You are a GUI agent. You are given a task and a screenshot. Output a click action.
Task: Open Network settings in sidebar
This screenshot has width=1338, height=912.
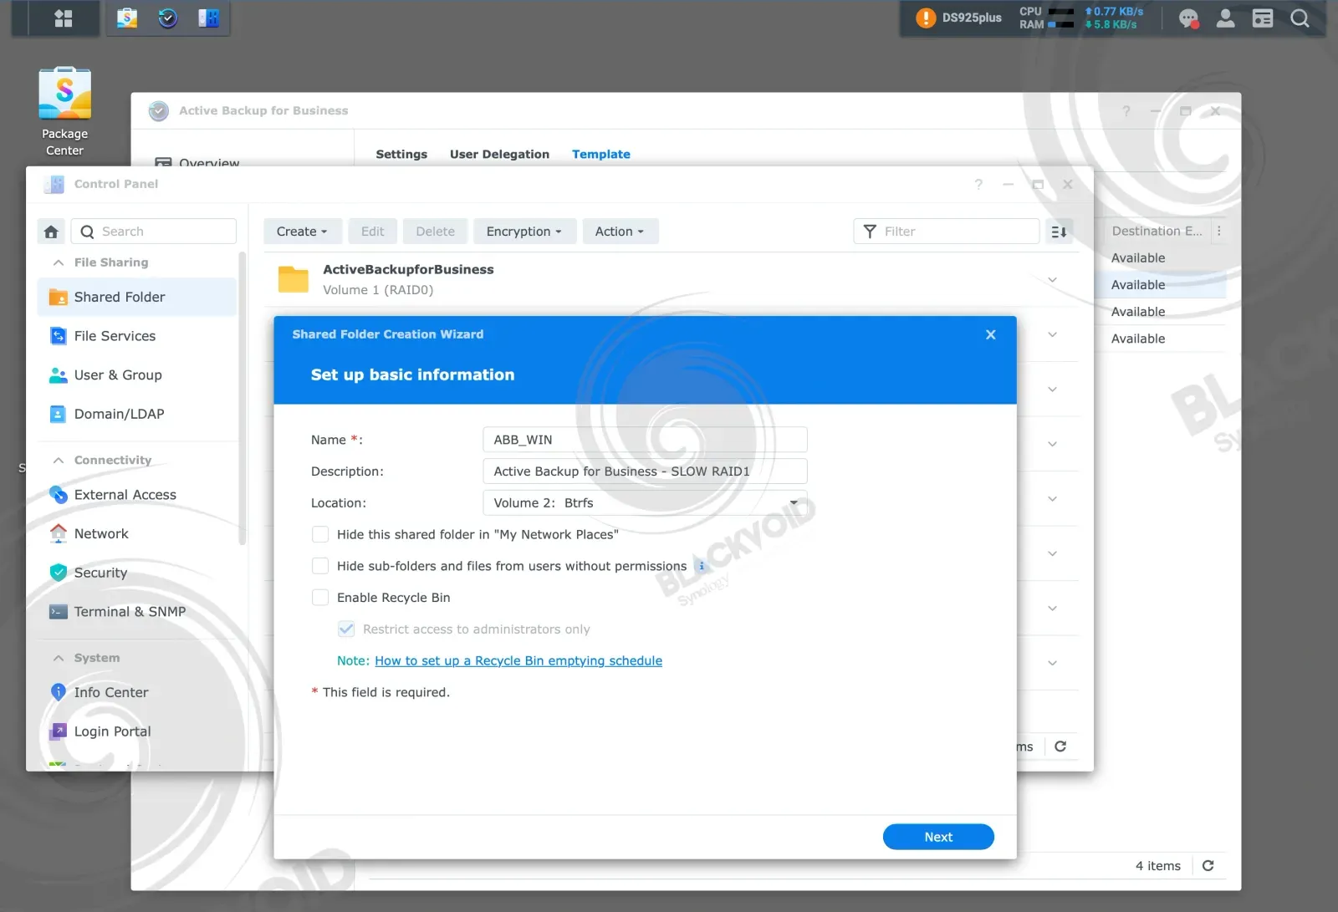pos(137,533)
